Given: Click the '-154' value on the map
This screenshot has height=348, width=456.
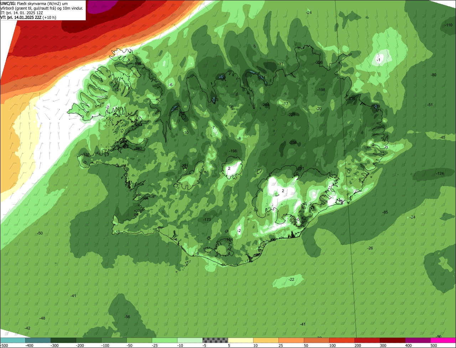Looking at the screenshot, I should (229, 240).
